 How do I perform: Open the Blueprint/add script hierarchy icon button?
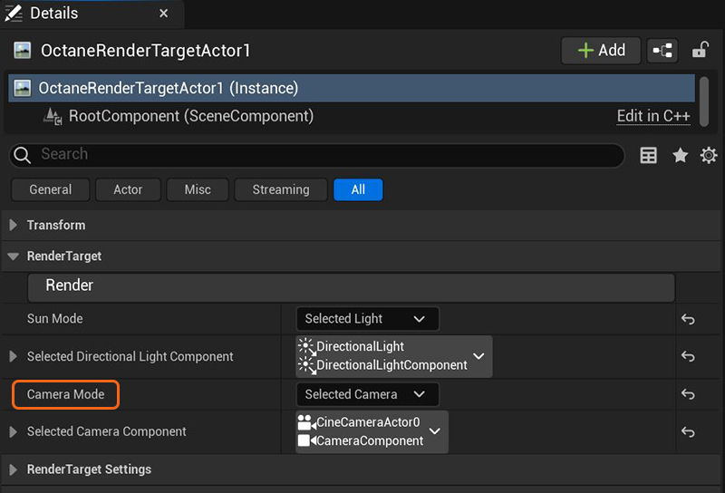point(662,50)
